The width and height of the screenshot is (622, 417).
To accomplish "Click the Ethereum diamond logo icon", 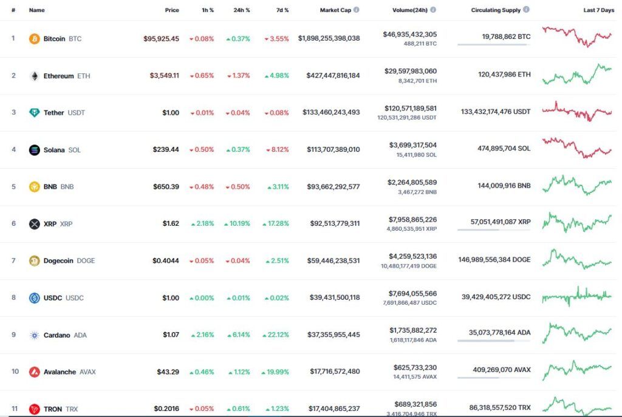I will pyautogui.click(x=35, y=76).
